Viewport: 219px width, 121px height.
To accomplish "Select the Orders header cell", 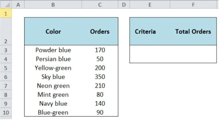I will pos(100,32).
